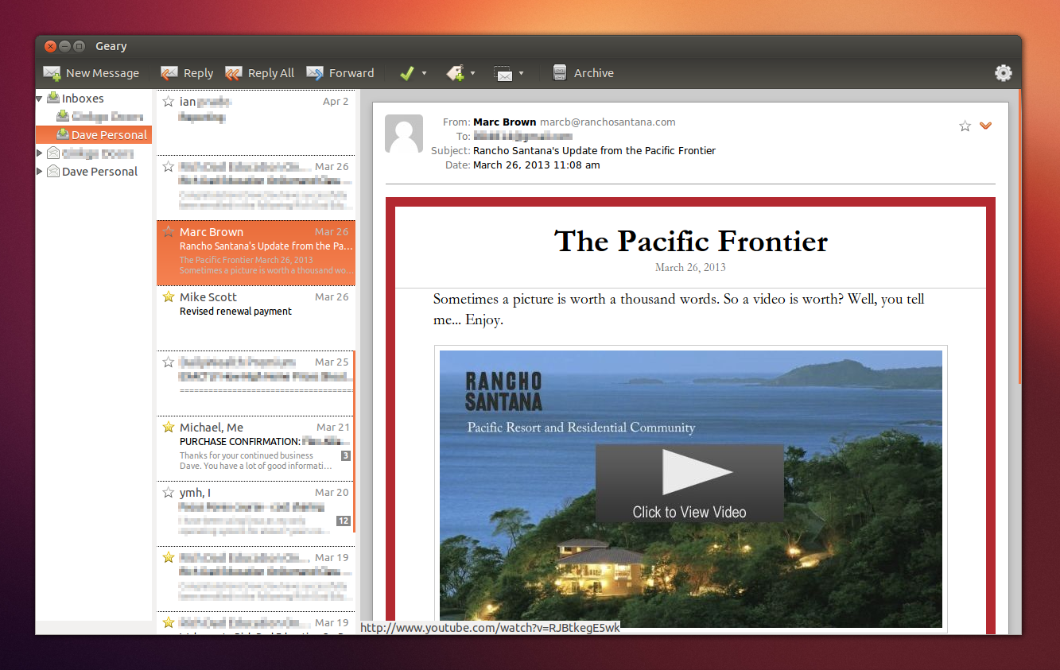Screen dimensions: 1060x670
Task: Click the bold Marc Brown sender name
Action: (x=504, y=122)
